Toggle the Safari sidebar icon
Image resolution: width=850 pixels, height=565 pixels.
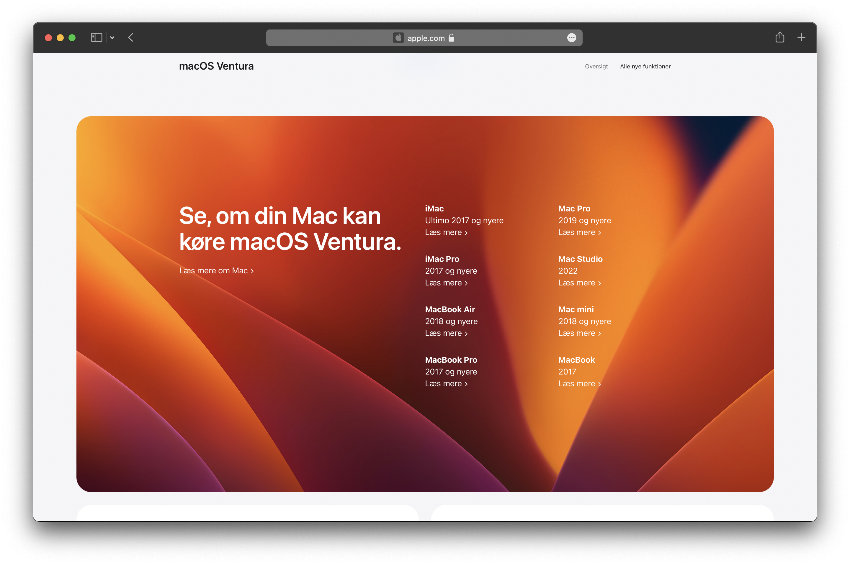tap(96, 37)
